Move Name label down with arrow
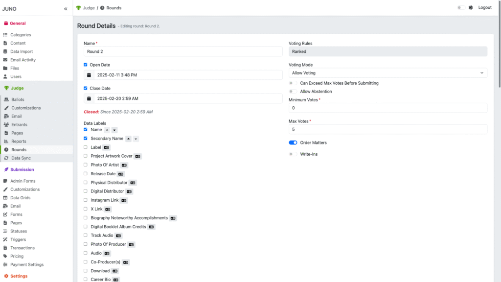Screen dimensions: 501x282 [114, 130]
